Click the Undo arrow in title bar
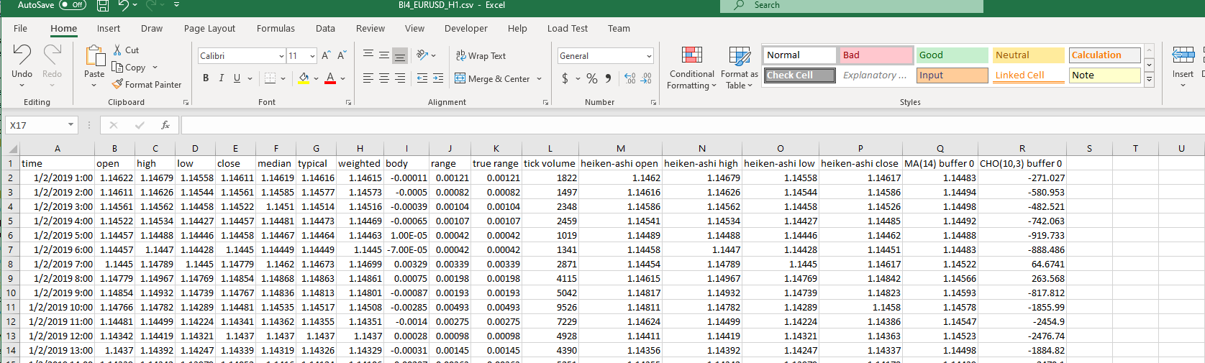This screenshot has width=1205, height=363. click(124, 5)
